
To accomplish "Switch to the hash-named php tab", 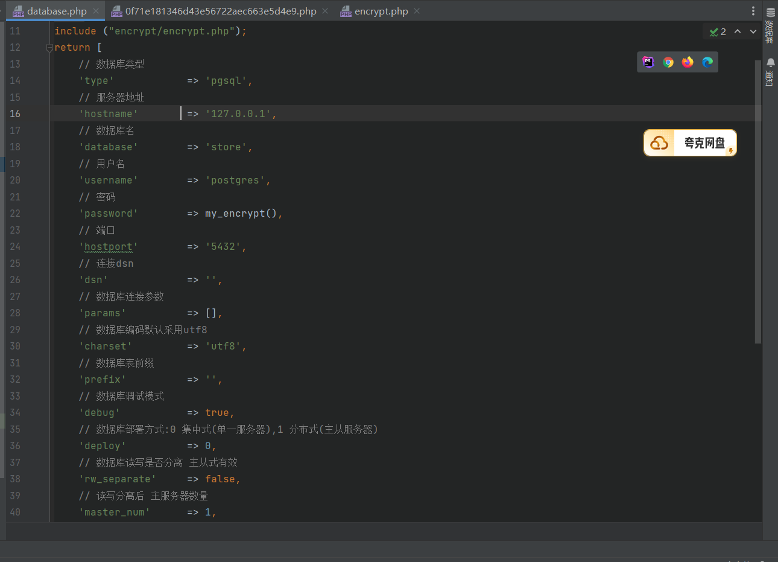I will pos(220,10).
